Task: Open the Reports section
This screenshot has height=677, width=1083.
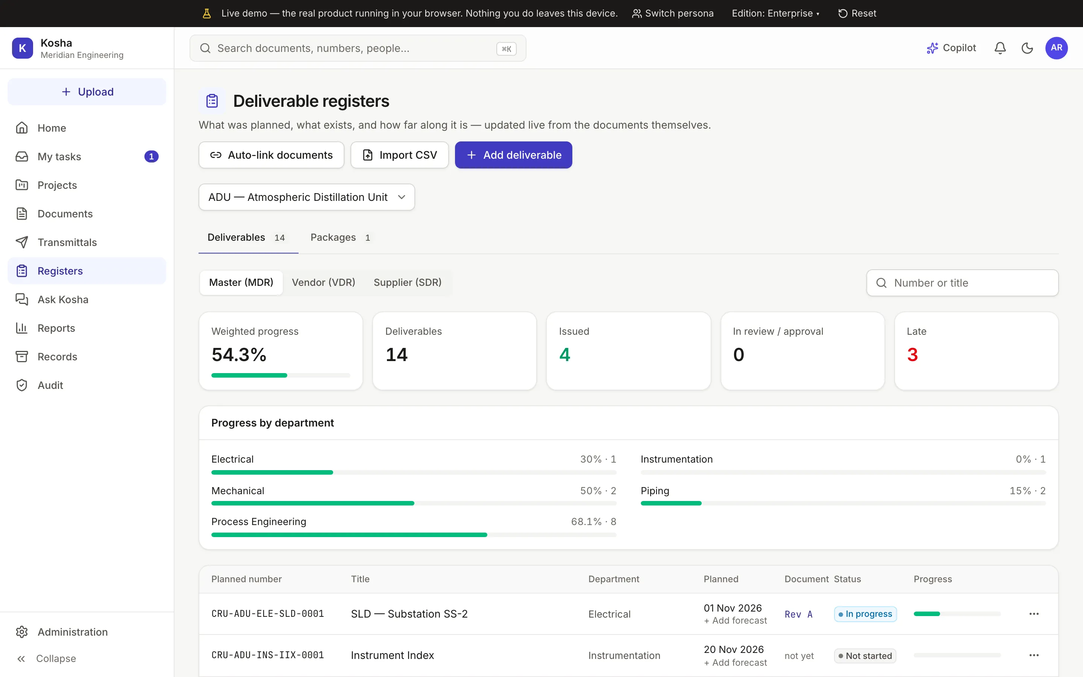Action: point(87,328)
